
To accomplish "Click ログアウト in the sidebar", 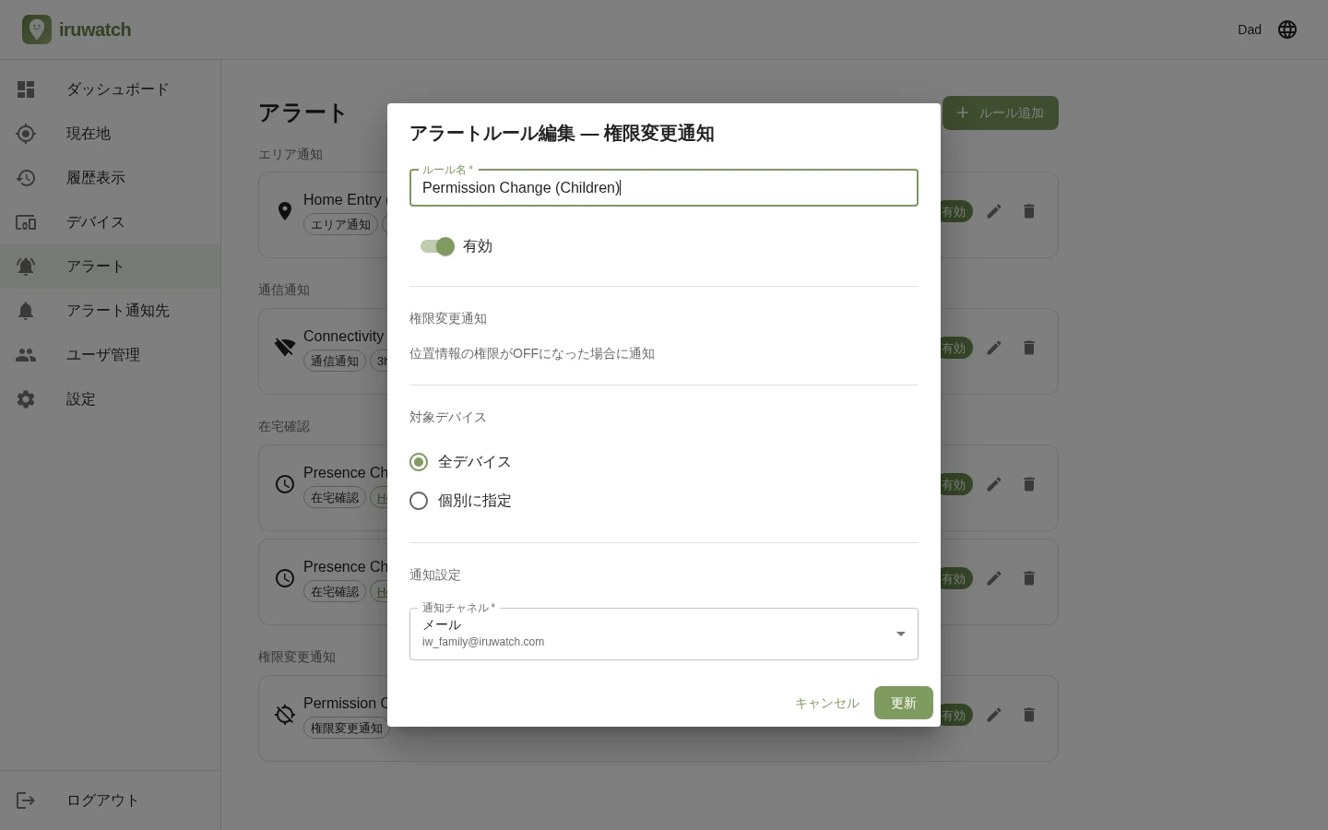I will tap(111, 800).
